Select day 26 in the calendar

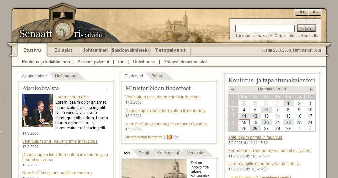pos(255,128)
